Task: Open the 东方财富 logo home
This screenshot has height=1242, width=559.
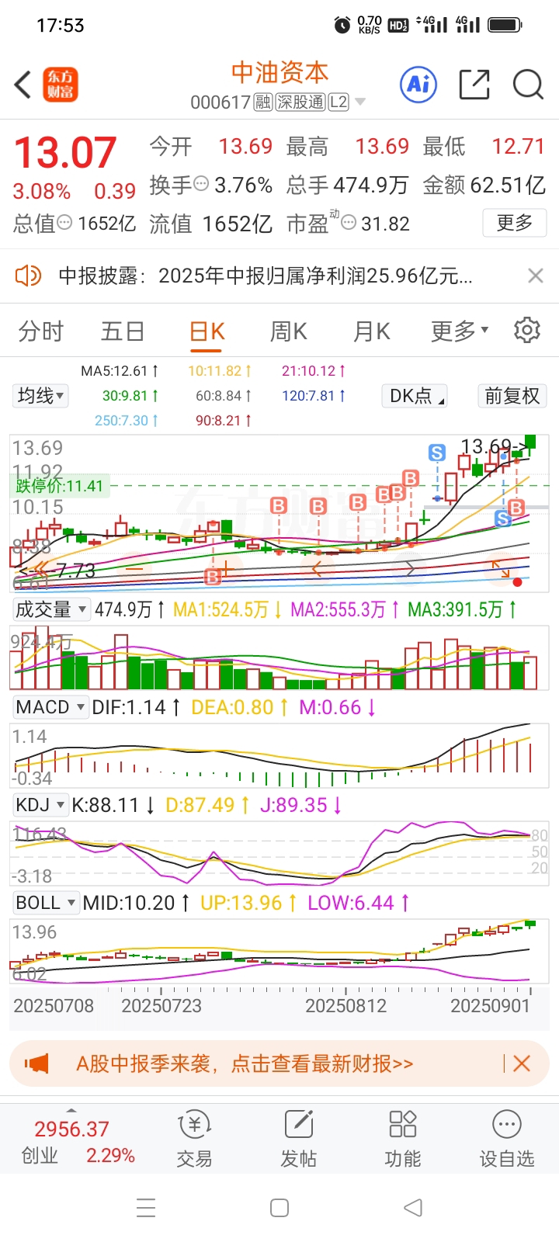Action: point(60,85)
